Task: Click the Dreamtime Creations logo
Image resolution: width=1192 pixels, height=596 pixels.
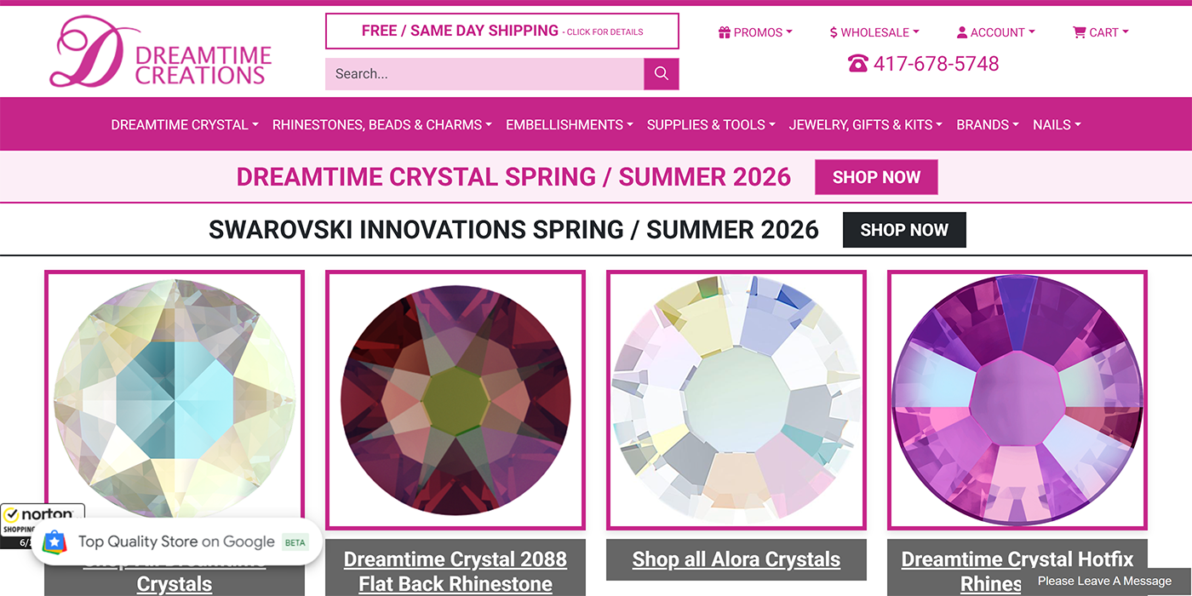Action: click(x=161, y=53)
